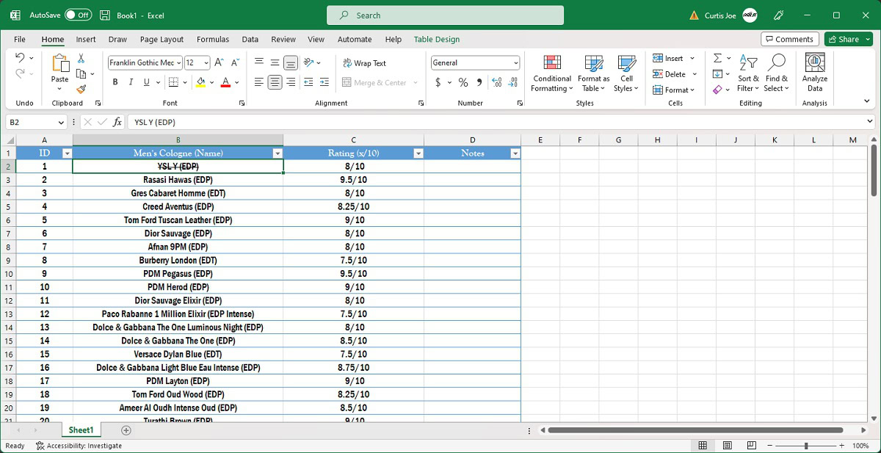Open the Comments pane button
The width and height of the screenshot is (881, 453).
(x=788, y=40)
